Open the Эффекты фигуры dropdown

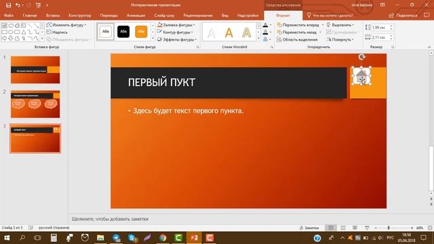177,39
